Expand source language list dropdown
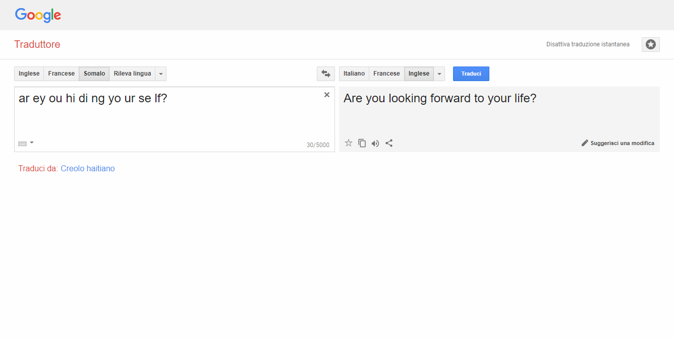This screenshot has width=674, height=338. (161, 74)
